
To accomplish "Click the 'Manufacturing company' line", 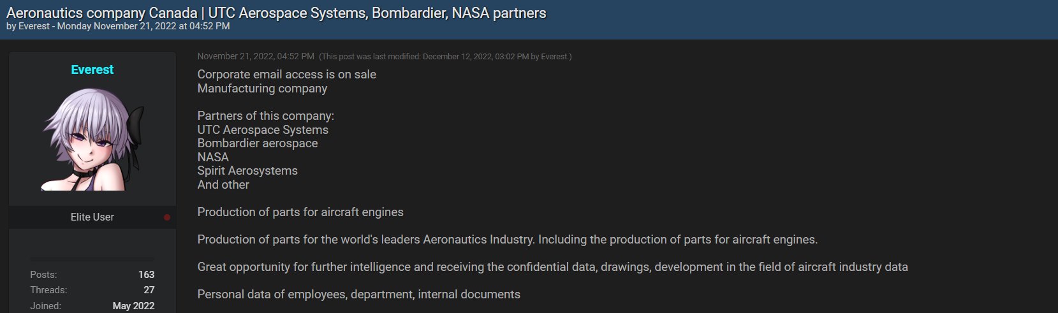I will coord(262,89).
